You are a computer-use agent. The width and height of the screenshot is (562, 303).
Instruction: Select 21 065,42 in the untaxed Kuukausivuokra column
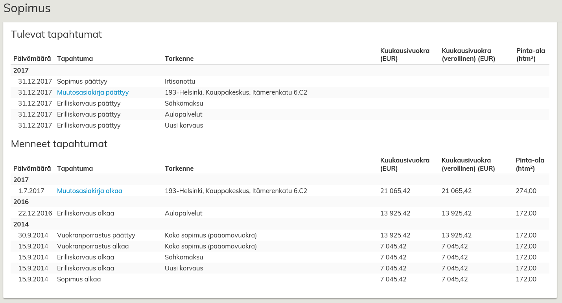click(395, 191)
